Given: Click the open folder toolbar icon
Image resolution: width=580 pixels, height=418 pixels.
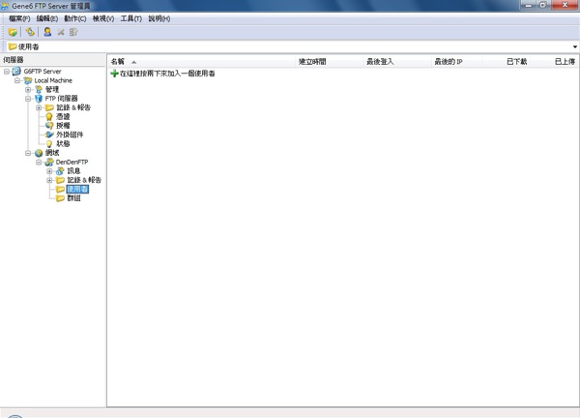Looking at the screenshot, I should (x=13, y=32).
